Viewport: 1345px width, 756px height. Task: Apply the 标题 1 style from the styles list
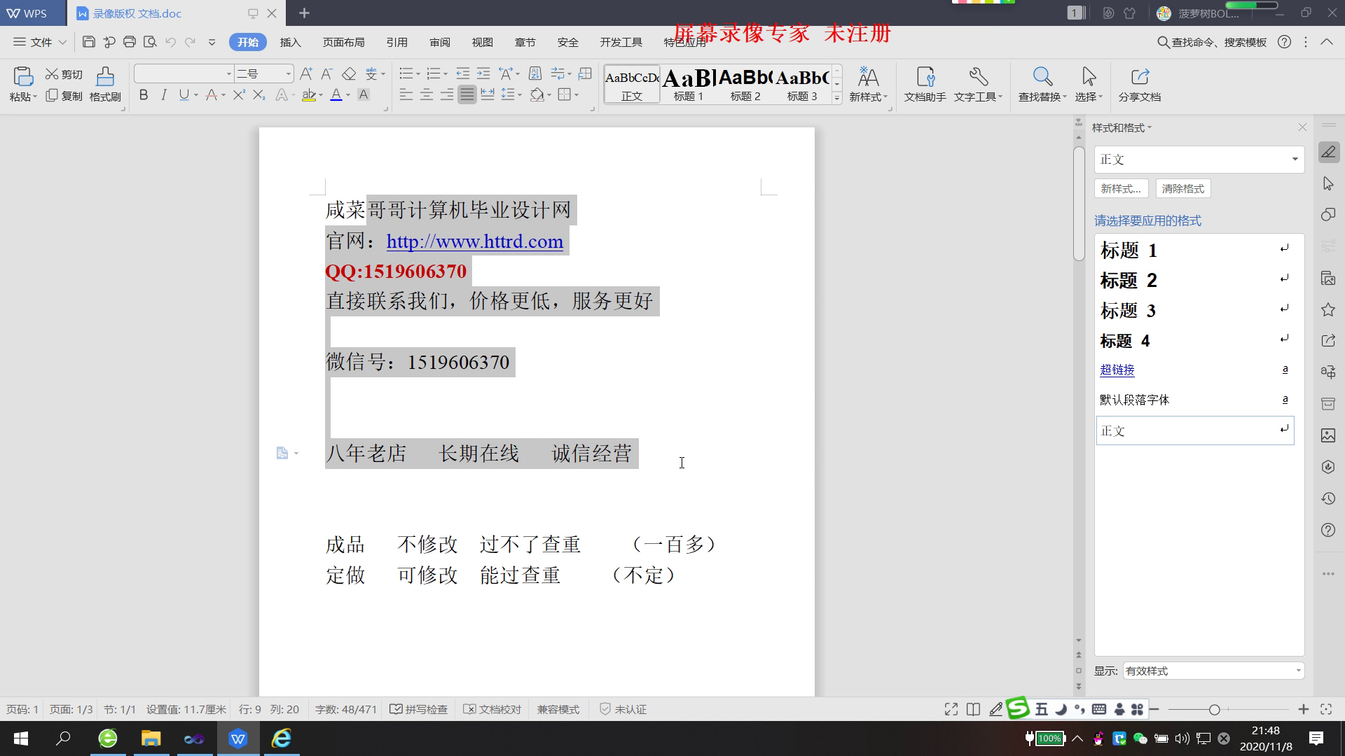[1195, 250]
